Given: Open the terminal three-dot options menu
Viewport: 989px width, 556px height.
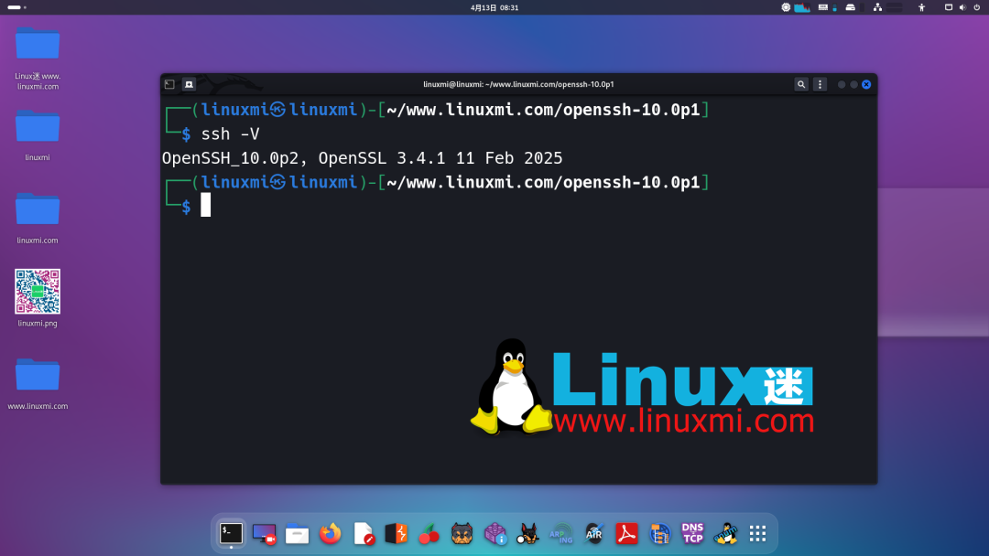Looking at the screenshot, I should click(x=820, y=84).
